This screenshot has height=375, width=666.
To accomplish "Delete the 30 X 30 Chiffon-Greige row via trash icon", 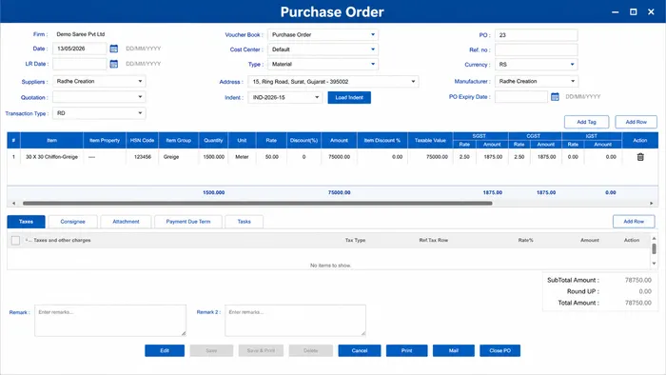I will click(x=640, y=157).
